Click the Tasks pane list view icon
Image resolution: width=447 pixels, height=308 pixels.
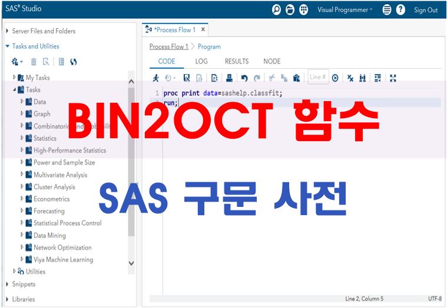pyautogui.click(x=61, y=62)
